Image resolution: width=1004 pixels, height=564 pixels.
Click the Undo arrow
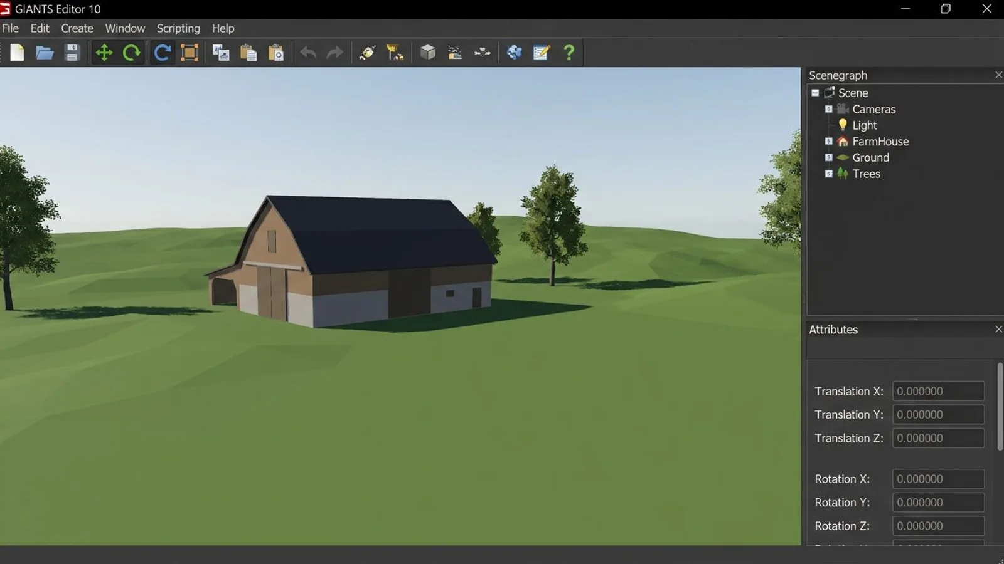[x=307, y=53]
